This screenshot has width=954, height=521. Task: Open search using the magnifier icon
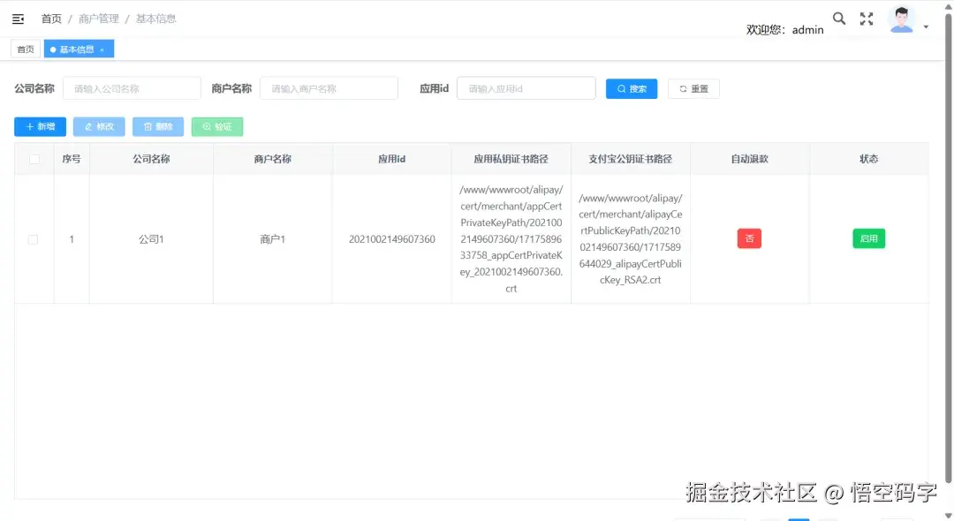click(x=838, y=18)
